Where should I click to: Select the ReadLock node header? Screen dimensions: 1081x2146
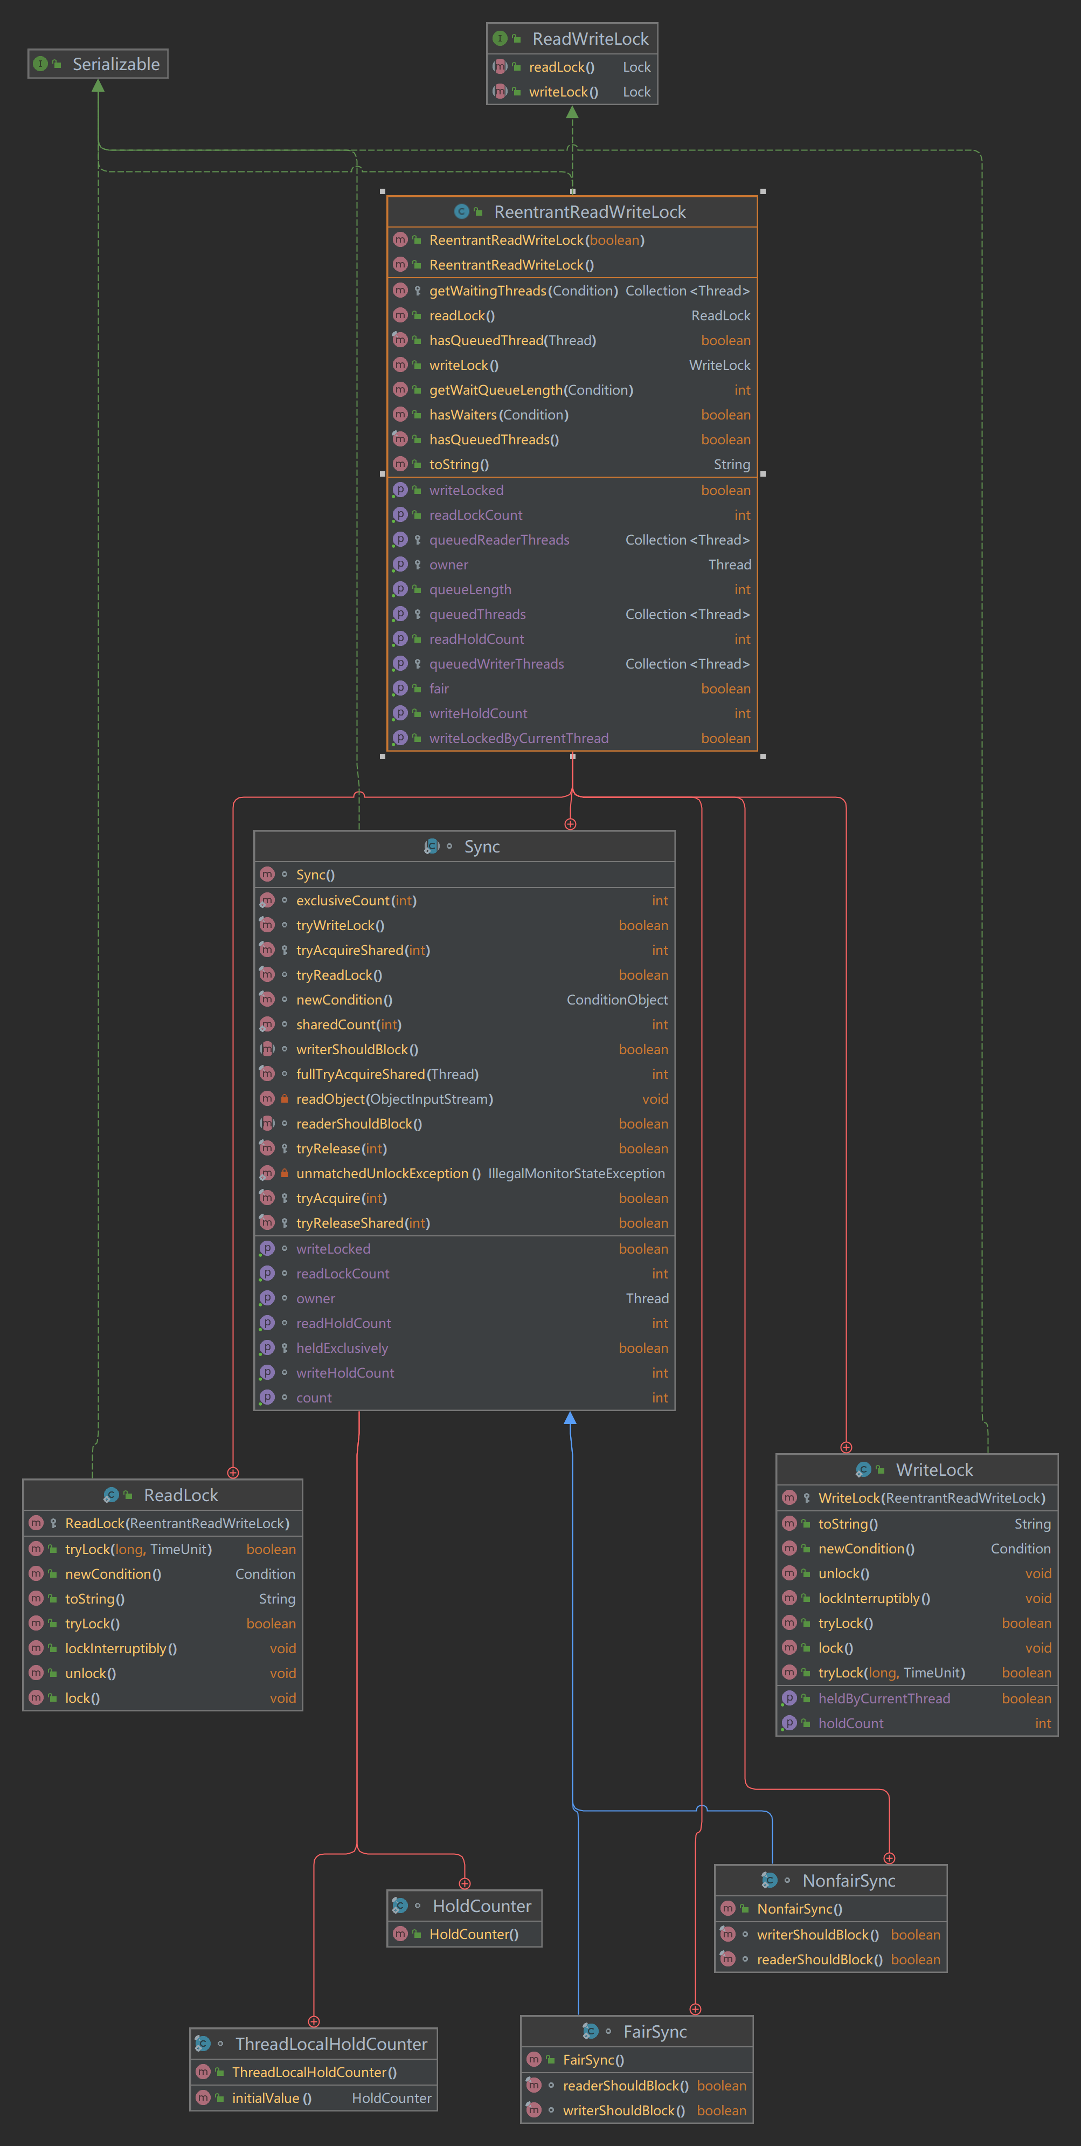162,1495
